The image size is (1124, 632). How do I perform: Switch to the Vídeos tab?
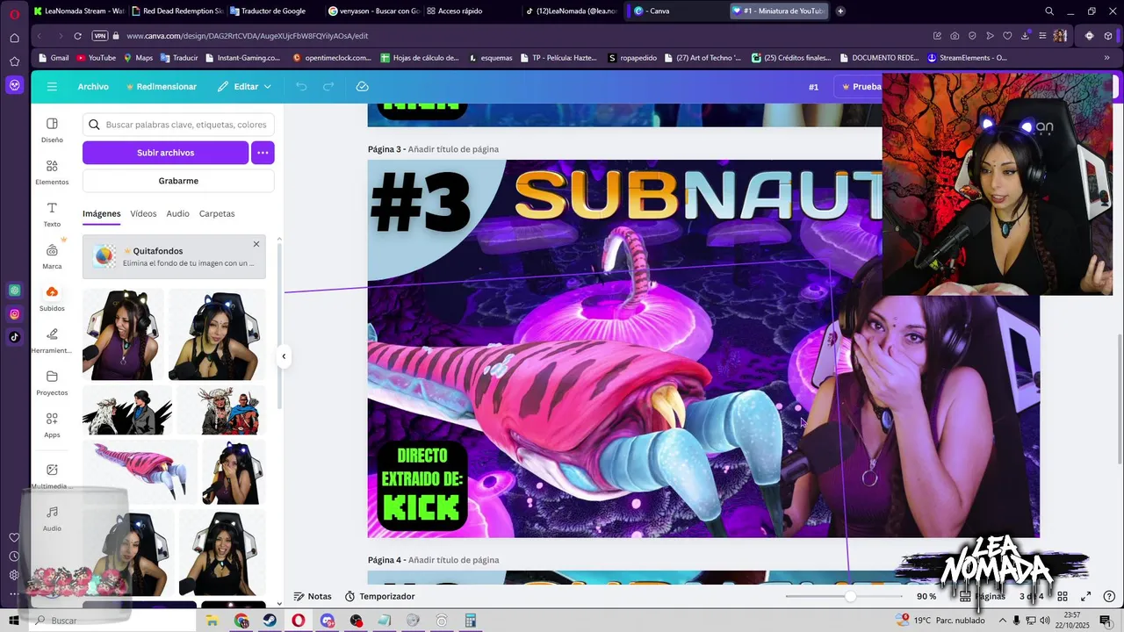[143, 214]
